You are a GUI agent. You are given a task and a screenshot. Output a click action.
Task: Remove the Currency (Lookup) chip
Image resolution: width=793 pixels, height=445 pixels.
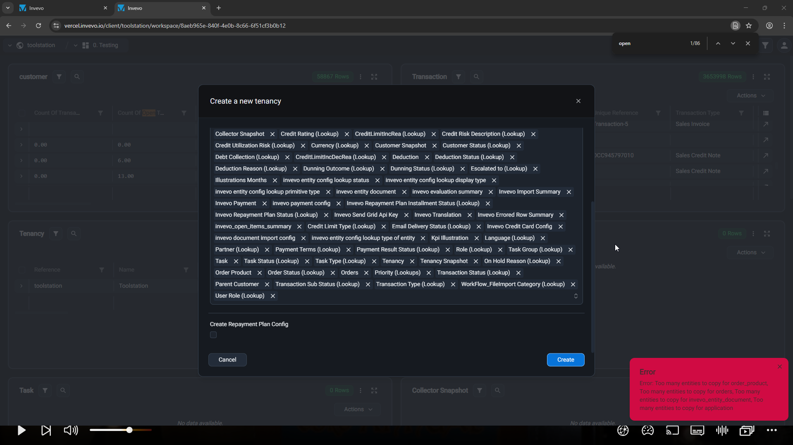pyautogui.click(x=366, y=146)
